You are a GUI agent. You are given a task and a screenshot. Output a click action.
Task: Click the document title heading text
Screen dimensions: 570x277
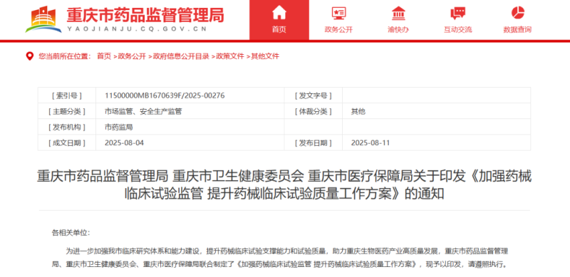coord(284,185)
